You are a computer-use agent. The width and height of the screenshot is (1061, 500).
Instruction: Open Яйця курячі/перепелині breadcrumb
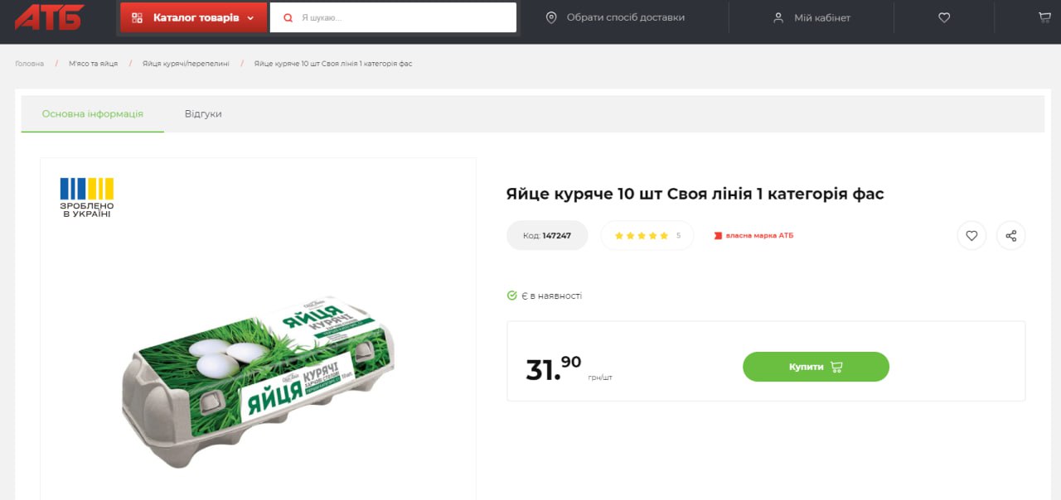[x=186, y=64]
